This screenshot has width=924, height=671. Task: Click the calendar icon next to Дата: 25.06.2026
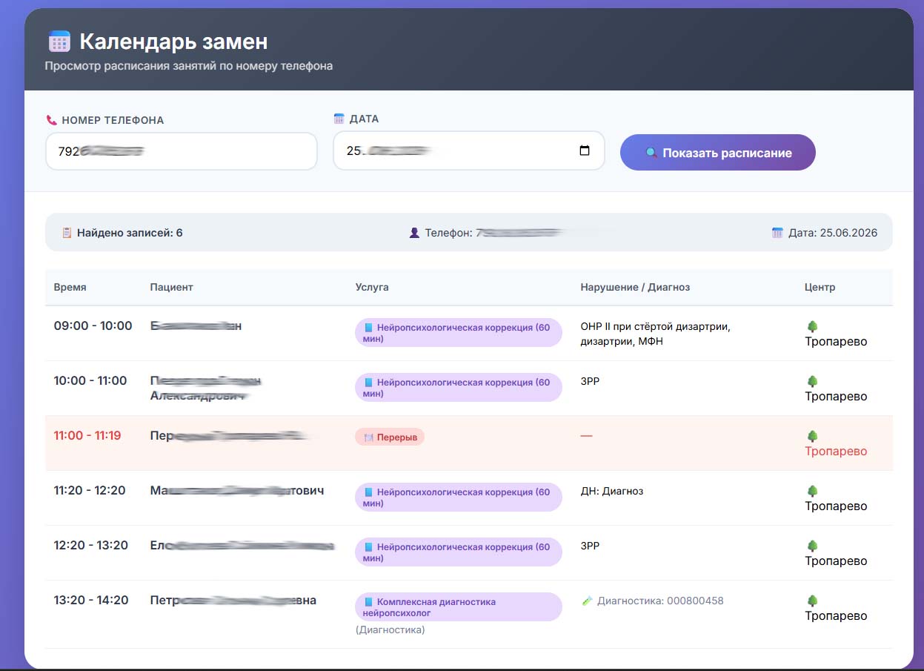point(777,233)
